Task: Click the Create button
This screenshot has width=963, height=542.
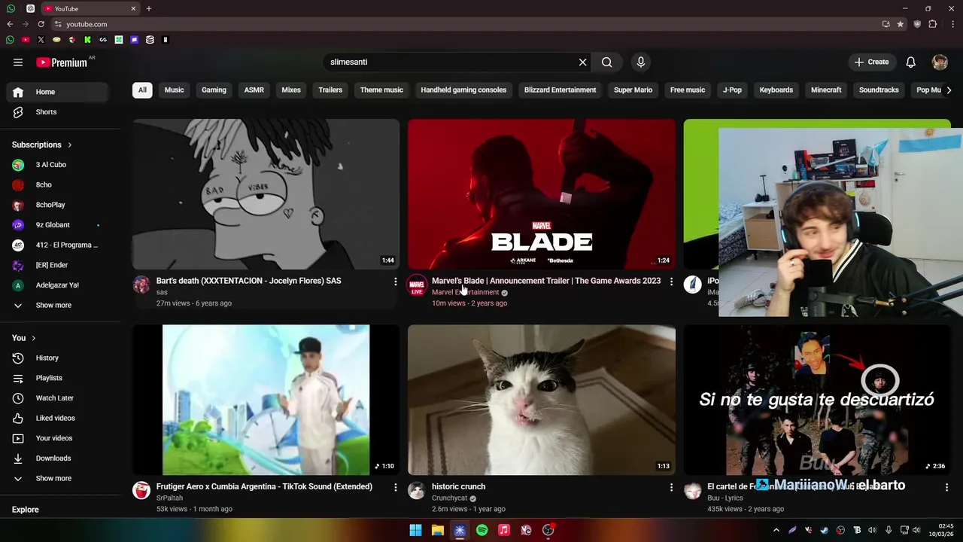Action: (x=871, y=62)
